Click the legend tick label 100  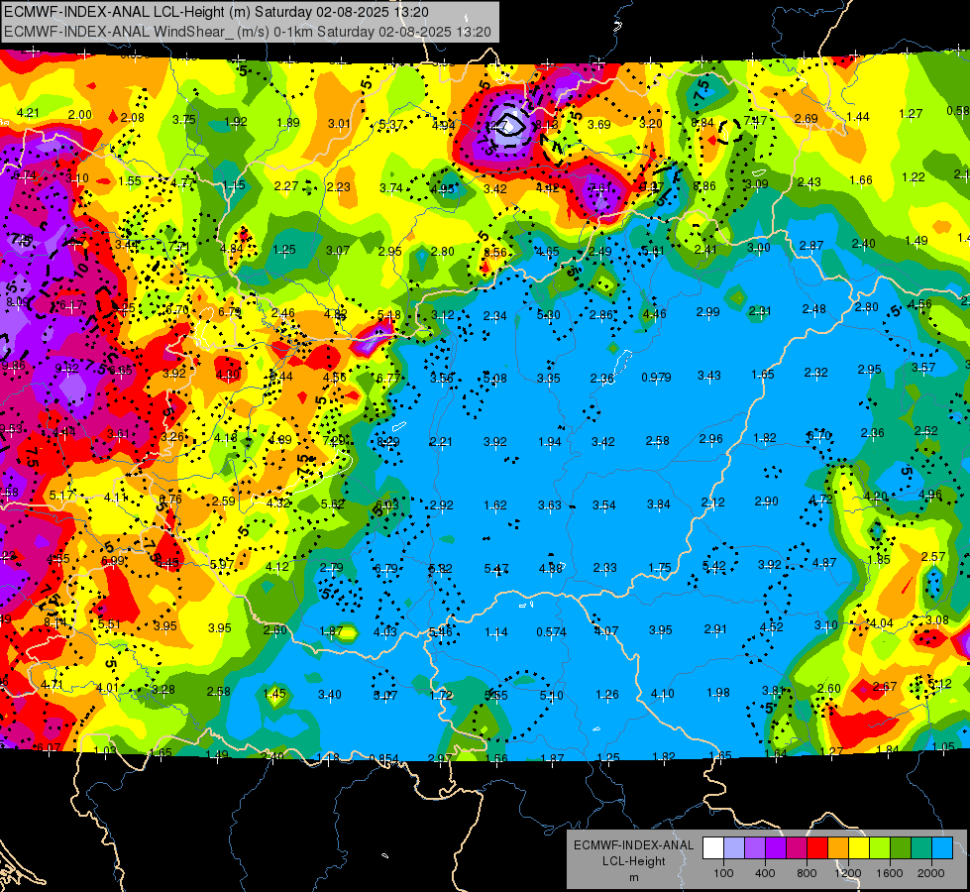723,873
